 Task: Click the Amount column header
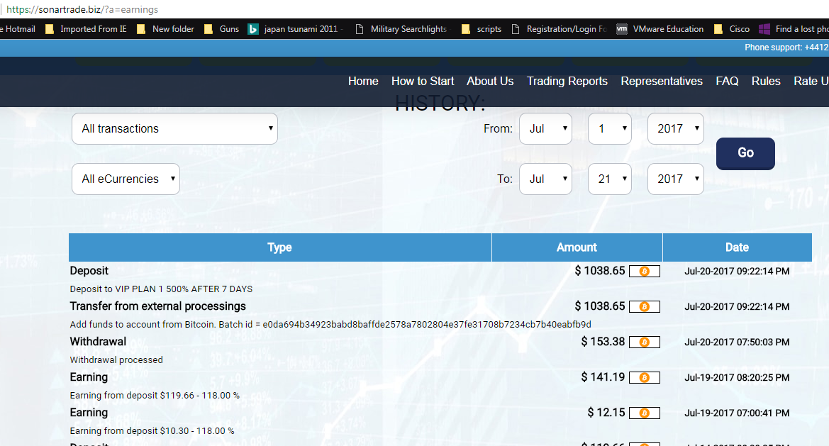[577, 247]
